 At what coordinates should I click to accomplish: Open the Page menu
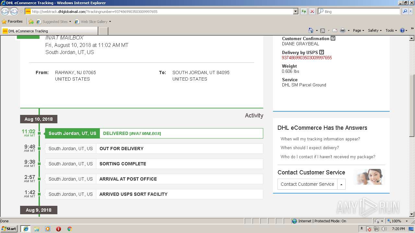point(358,30)
